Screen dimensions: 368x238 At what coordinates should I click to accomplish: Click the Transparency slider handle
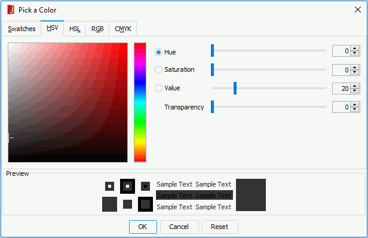(213, 107)
